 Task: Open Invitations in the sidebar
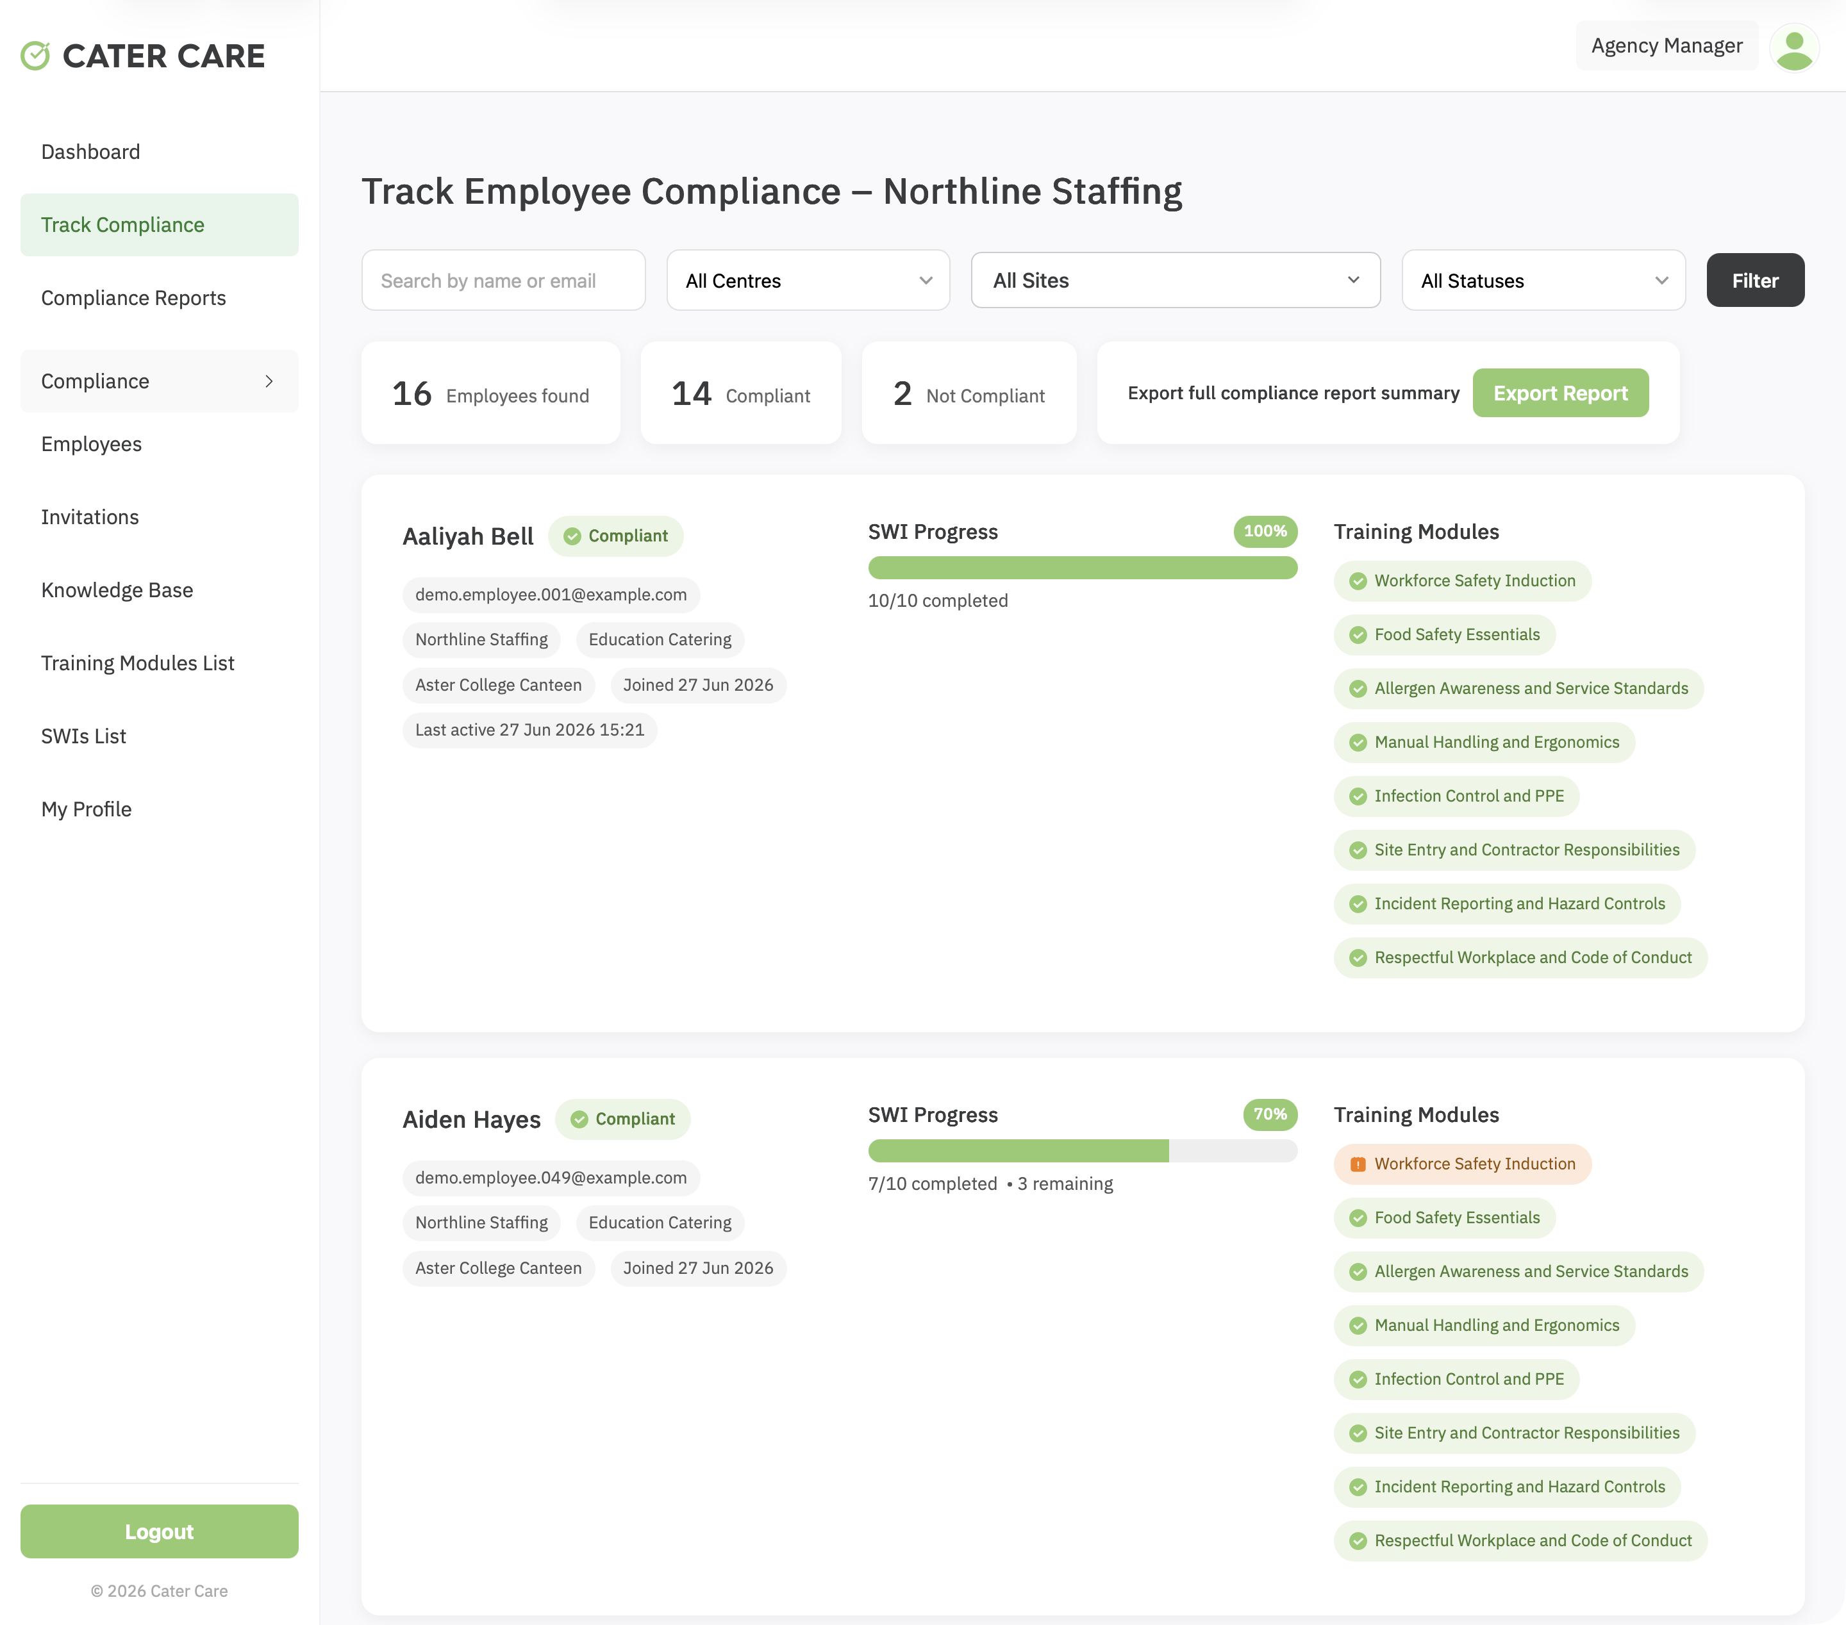159,517
